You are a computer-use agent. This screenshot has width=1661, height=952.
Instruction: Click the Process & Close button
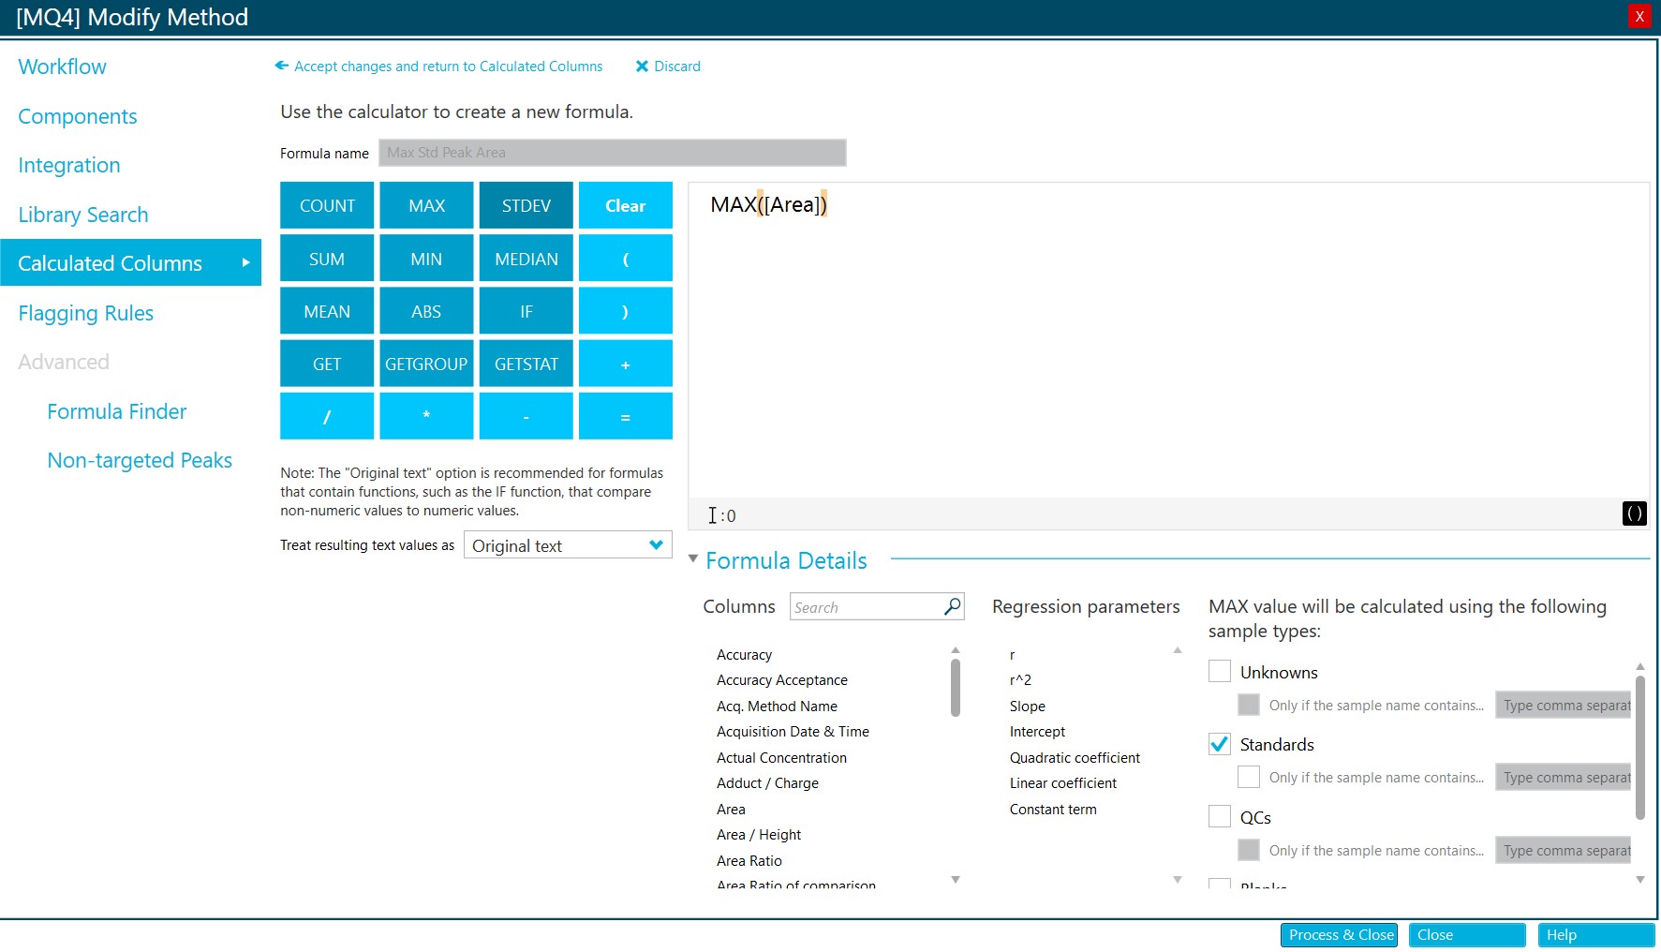point(1340,935)
